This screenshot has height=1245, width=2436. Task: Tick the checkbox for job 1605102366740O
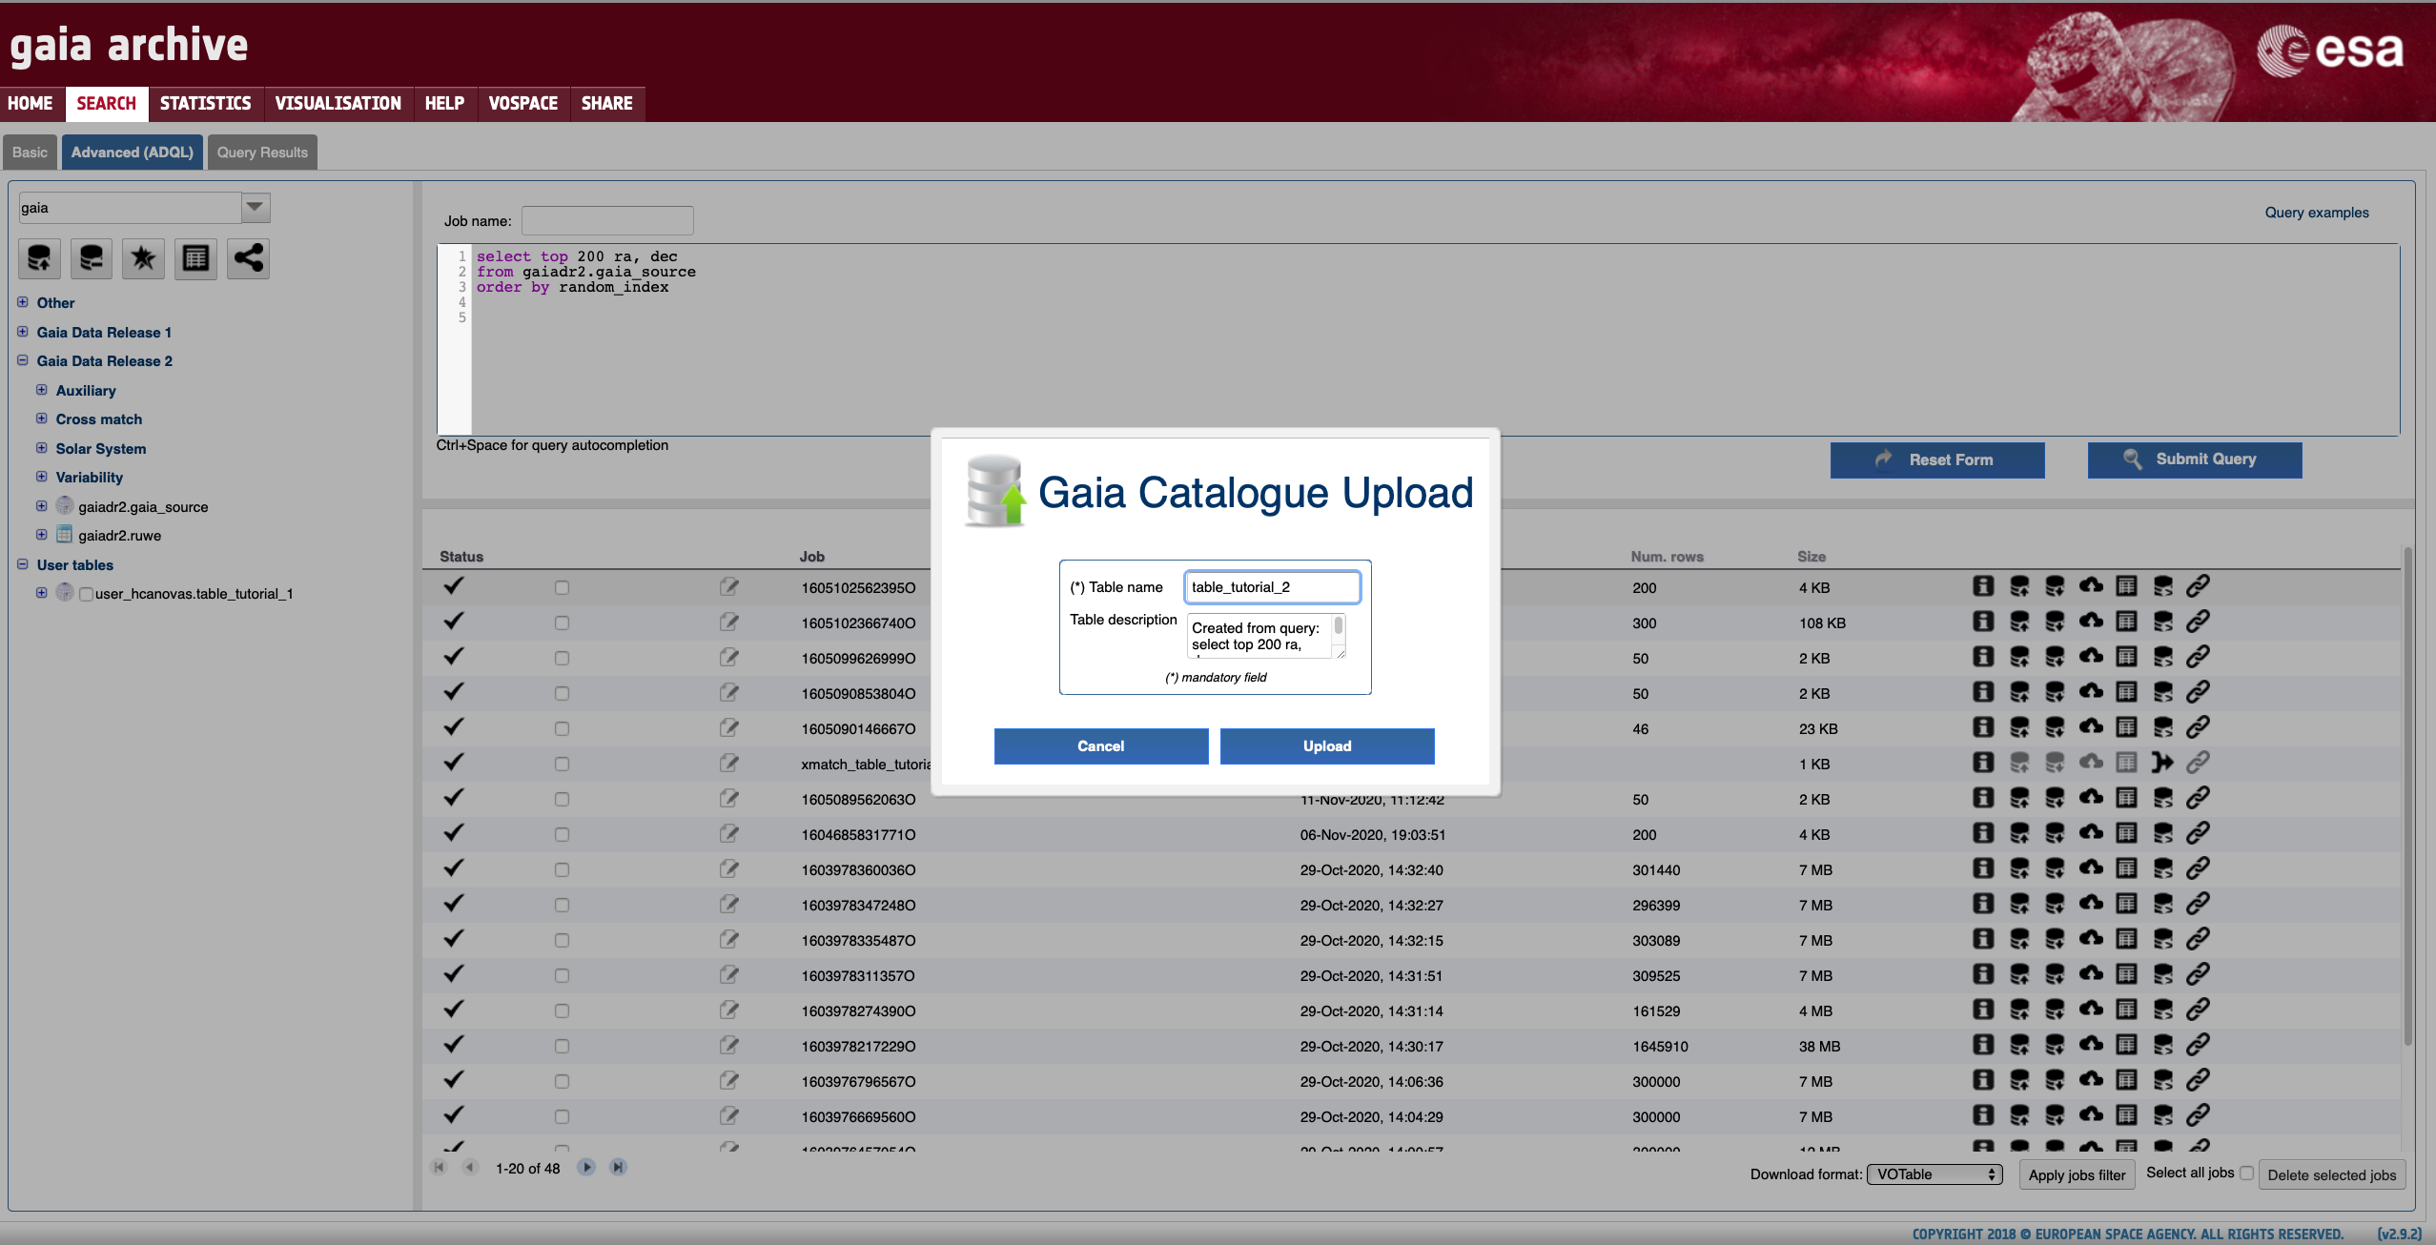562,622
